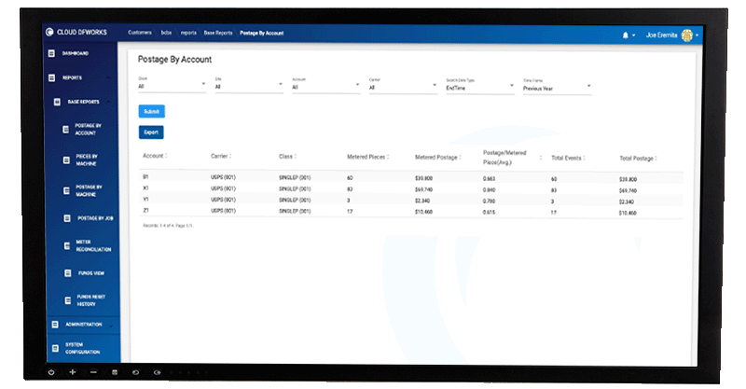Image resolution: width=746 pixels, height=389 pixels.
Task: Sort table by Total Postage icon
Action: click(x=656, y=159)
